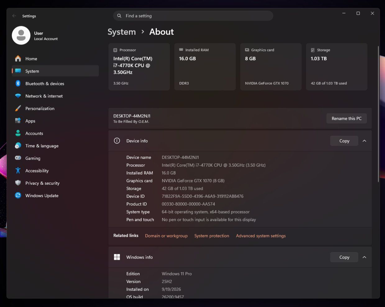Collapse the Device info section chevron

tap(364, 141)
